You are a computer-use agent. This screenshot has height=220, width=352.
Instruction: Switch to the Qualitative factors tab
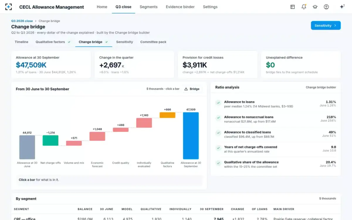(53, 42)
